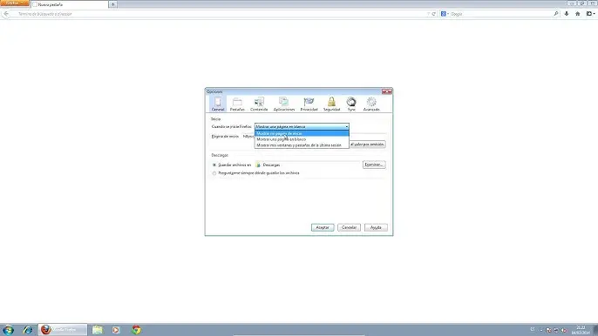
Task: Open the Avanzado gear panel
Action: point(371,104)
